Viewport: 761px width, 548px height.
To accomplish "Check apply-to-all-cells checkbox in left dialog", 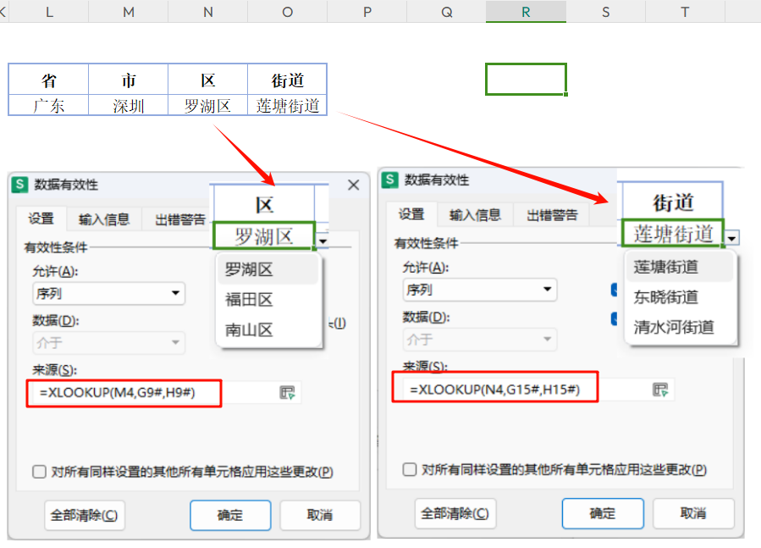I will pyautogui.click(x=39, y=472).
